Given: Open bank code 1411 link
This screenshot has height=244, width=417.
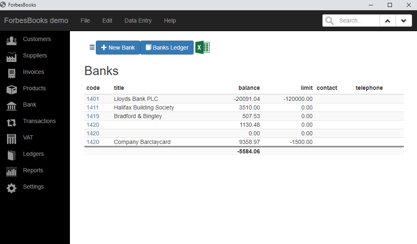Looking at the screenshot, I should pyautogui.click(x=93, y=108).
